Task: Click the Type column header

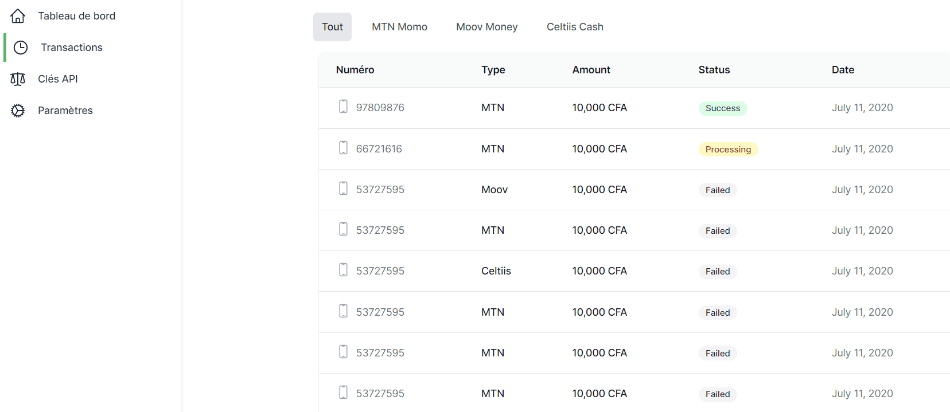Action: pos(493,70)
